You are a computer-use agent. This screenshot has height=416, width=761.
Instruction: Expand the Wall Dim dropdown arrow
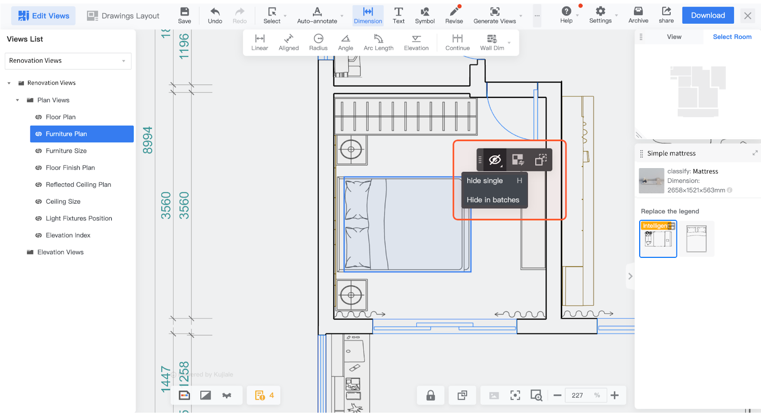(x=509, y=43)
